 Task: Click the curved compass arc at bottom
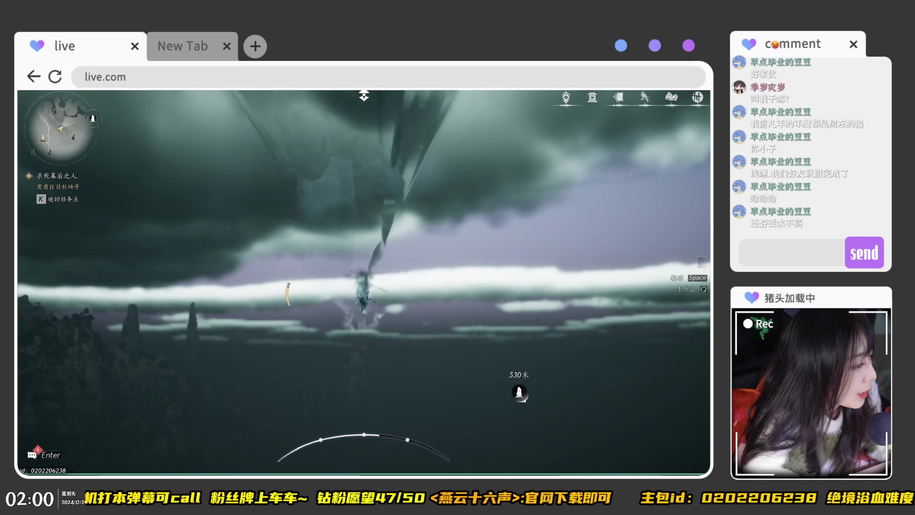[x=364, y=447]
